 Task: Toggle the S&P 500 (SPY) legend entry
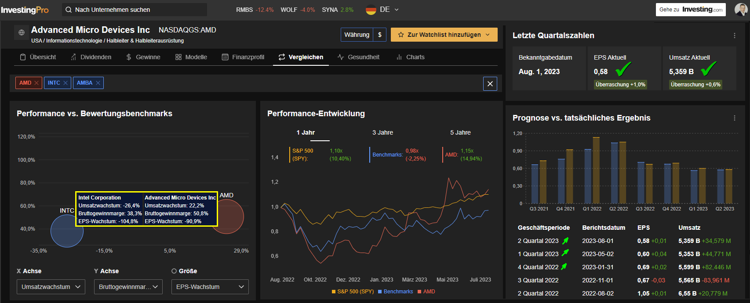tap(353, 292)
